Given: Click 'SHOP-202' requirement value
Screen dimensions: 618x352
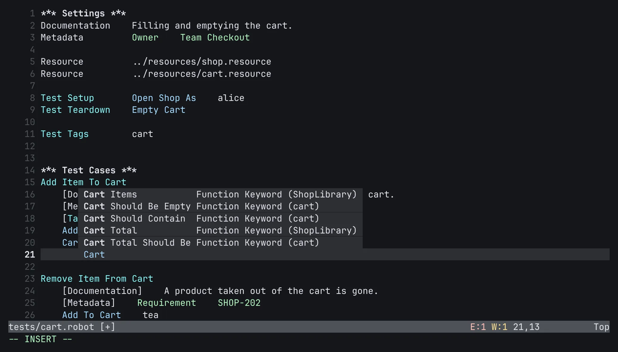Looking at the screenshot, I should click(x=239, y=303).
